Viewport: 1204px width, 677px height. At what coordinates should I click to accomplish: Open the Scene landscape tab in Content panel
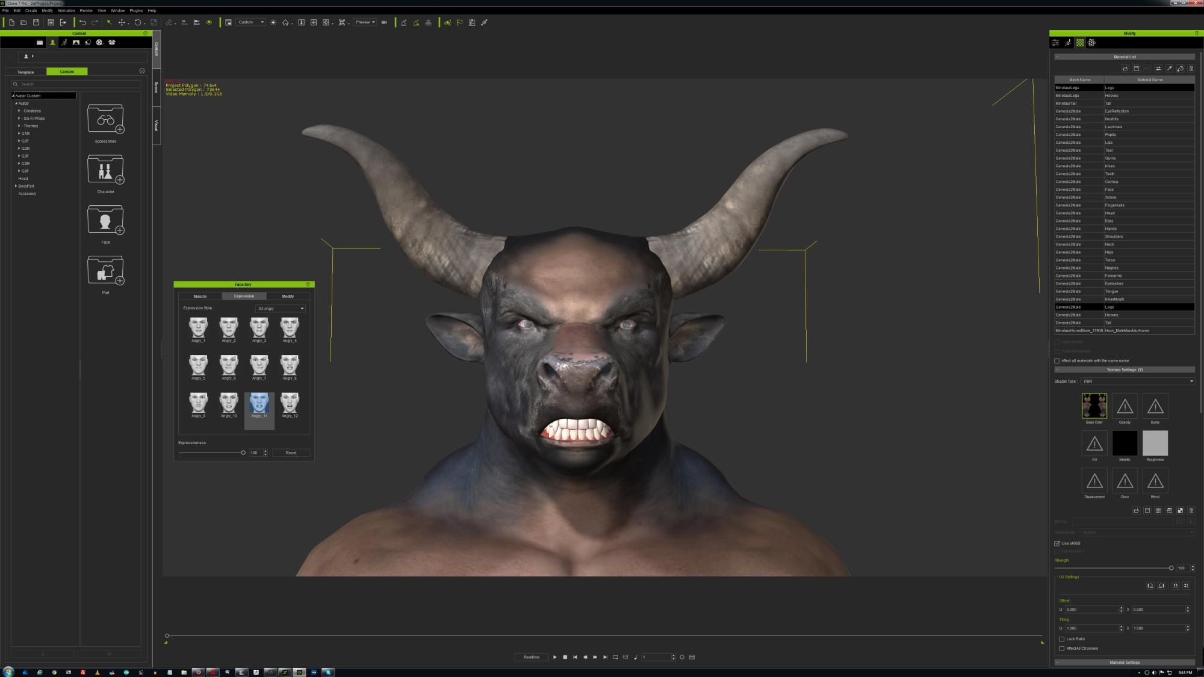click(x=76, y=42)
